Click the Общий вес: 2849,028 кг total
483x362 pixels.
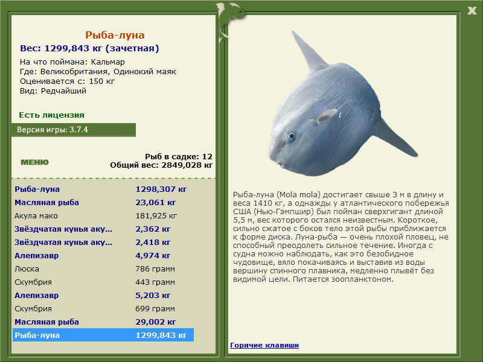[161, 165]
